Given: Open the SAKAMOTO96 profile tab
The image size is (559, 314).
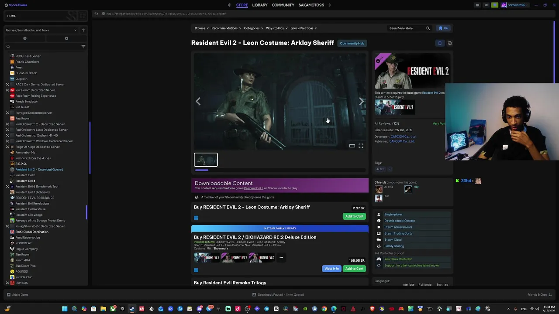Looking at the screenshot, I should pyautogui.click(x=311, y=5).
